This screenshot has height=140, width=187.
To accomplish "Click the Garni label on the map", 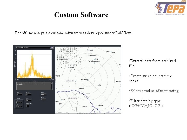I will (x=99, y=85).
